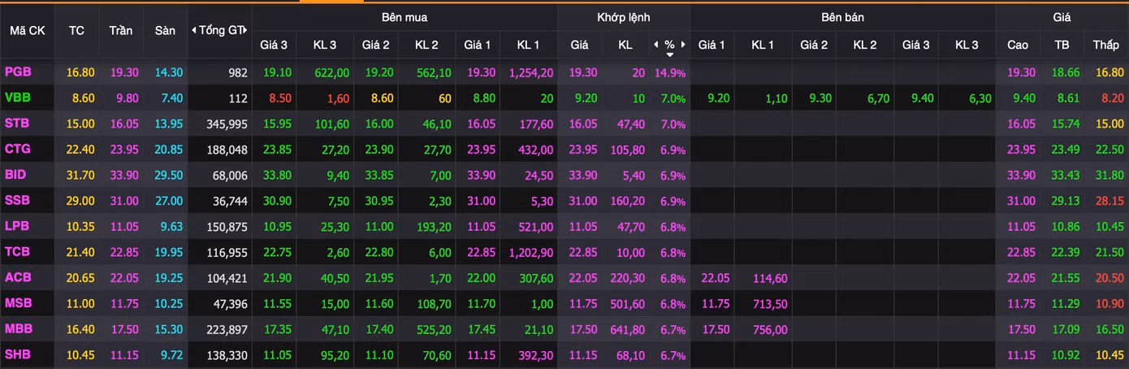Click SSB low price 28.15

pos(1110,202)
